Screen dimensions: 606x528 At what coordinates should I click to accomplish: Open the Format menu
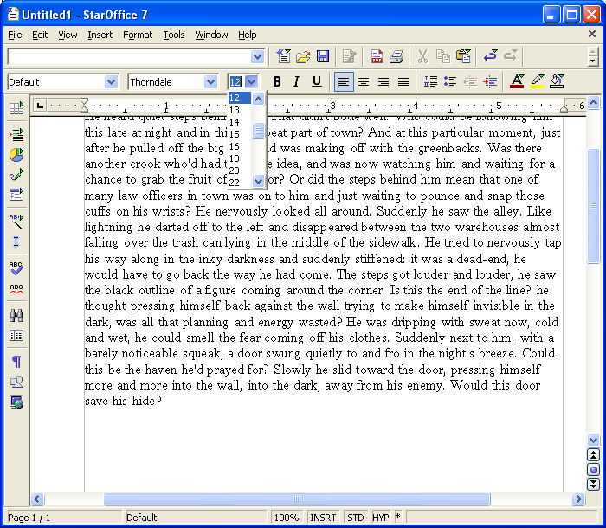[138, 35]
